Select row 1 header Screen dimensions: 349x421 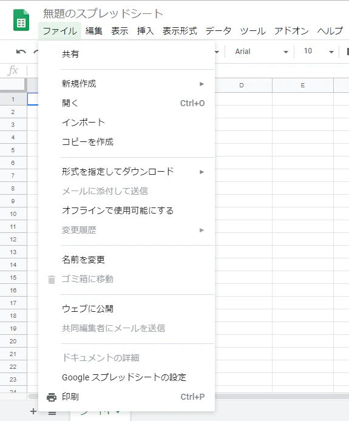pyautogui.click(x=13, y=99)
